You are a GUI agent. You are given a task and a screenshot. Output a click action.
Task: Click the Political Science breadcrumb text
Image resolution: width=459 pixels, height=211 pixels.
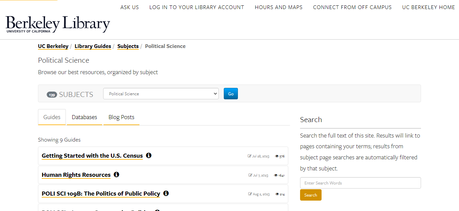coord(165,46)
